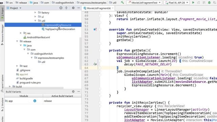
Task: Select app.iml file in tree
Action: (24, 74)
